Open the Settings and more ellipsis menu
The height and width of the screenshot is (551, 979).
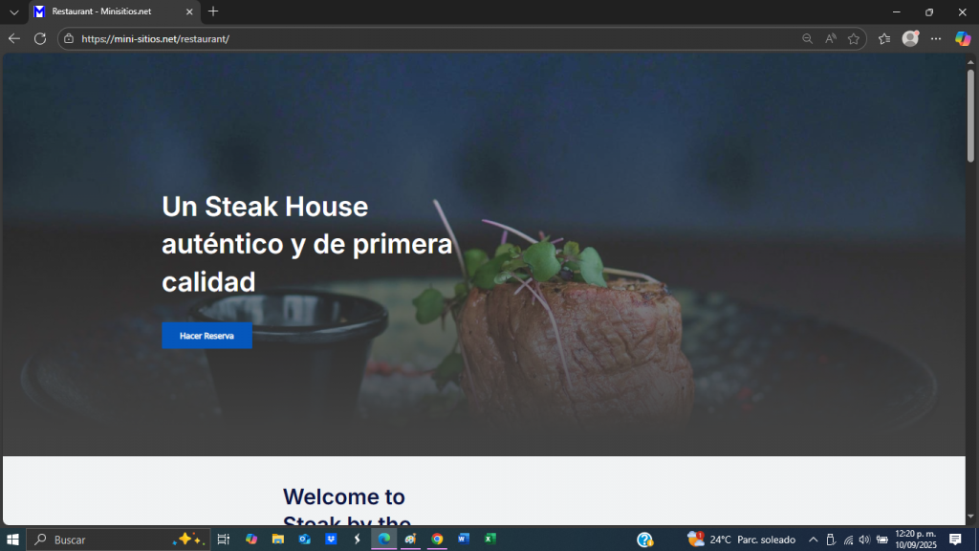click(936, 38)
